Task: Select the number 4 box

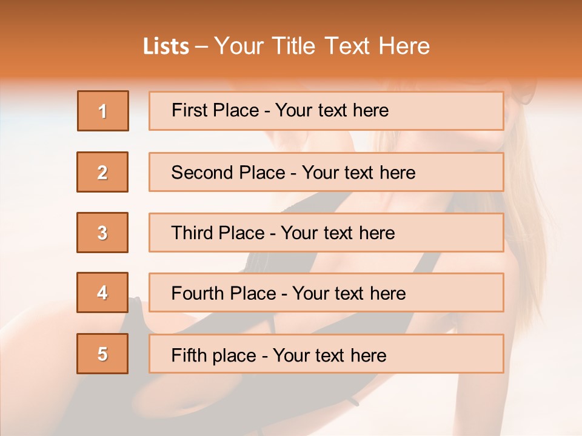Action: [x=102, y=292]
